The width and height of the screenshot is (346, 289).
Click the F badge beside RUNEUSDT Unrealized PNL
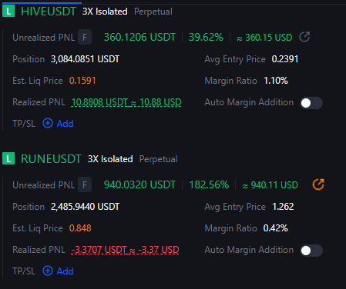[x=85, y=184]
